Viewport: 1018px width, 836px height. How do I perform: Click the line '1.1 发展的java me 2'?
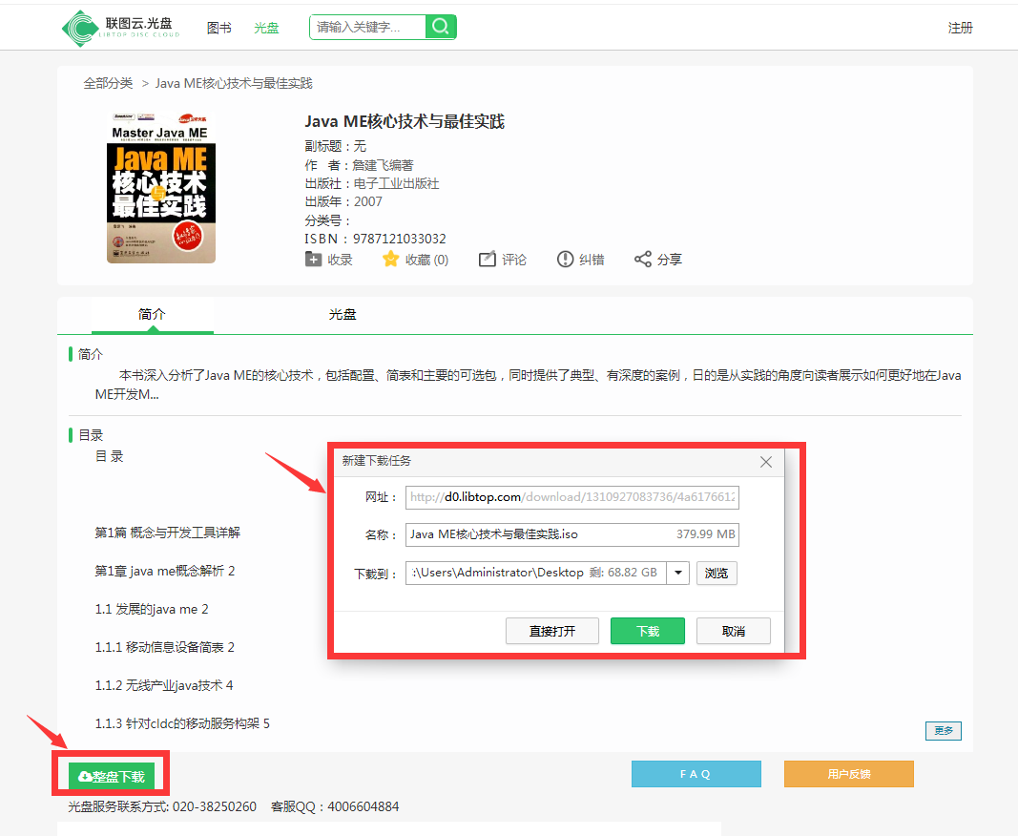(152, 609)
